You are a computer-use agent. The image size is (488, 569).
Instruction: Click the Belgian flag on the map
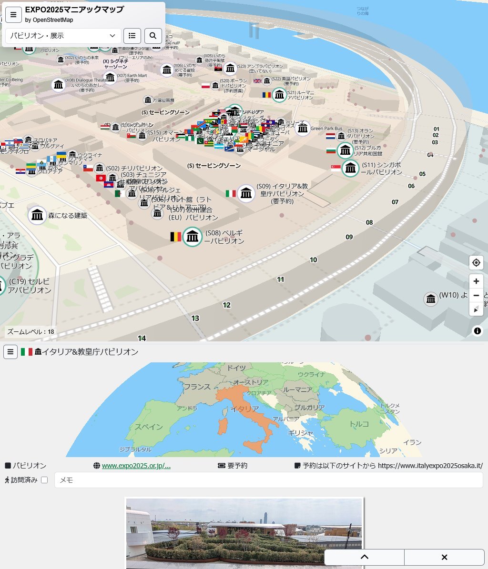[176, 237]
